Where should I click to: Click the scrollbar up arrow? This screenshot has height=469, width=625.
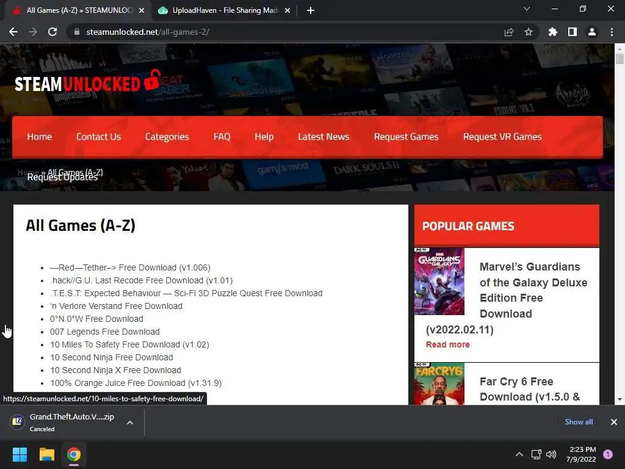tap(620, 49)
